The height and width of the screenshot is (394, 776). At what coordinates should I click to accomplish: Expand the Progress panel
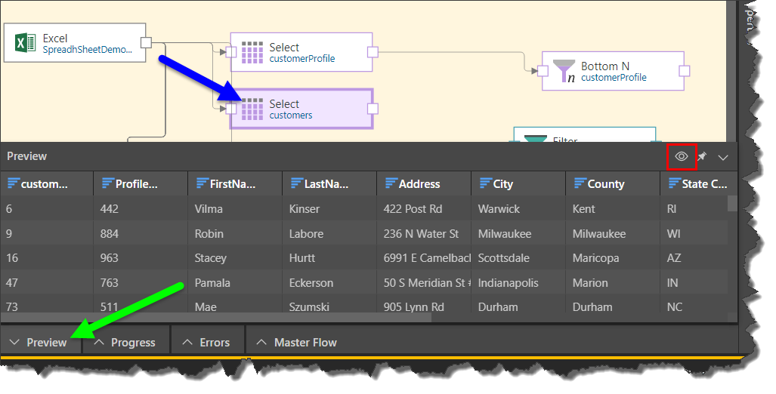pos(125,343)
